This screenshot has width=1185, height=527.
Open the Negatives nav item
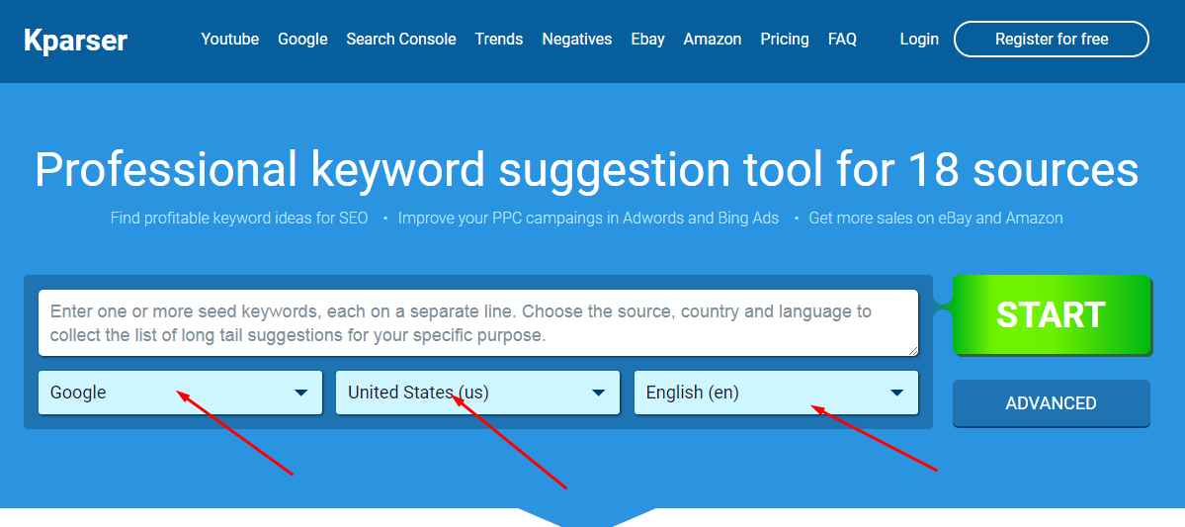click(x=576, y=40)
